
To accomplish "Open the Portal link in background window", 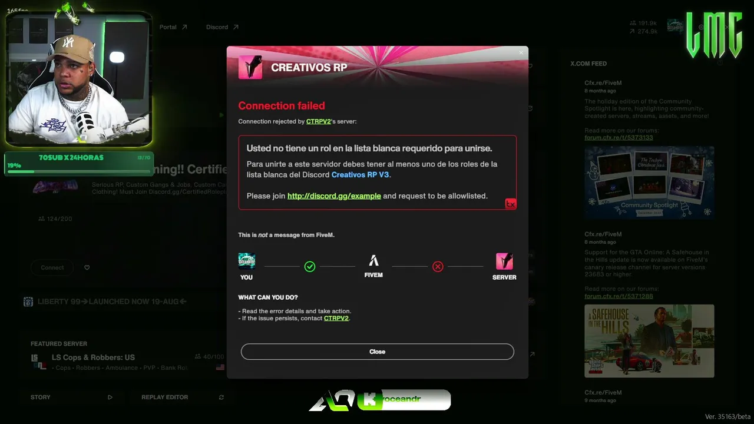I will 173,27.
